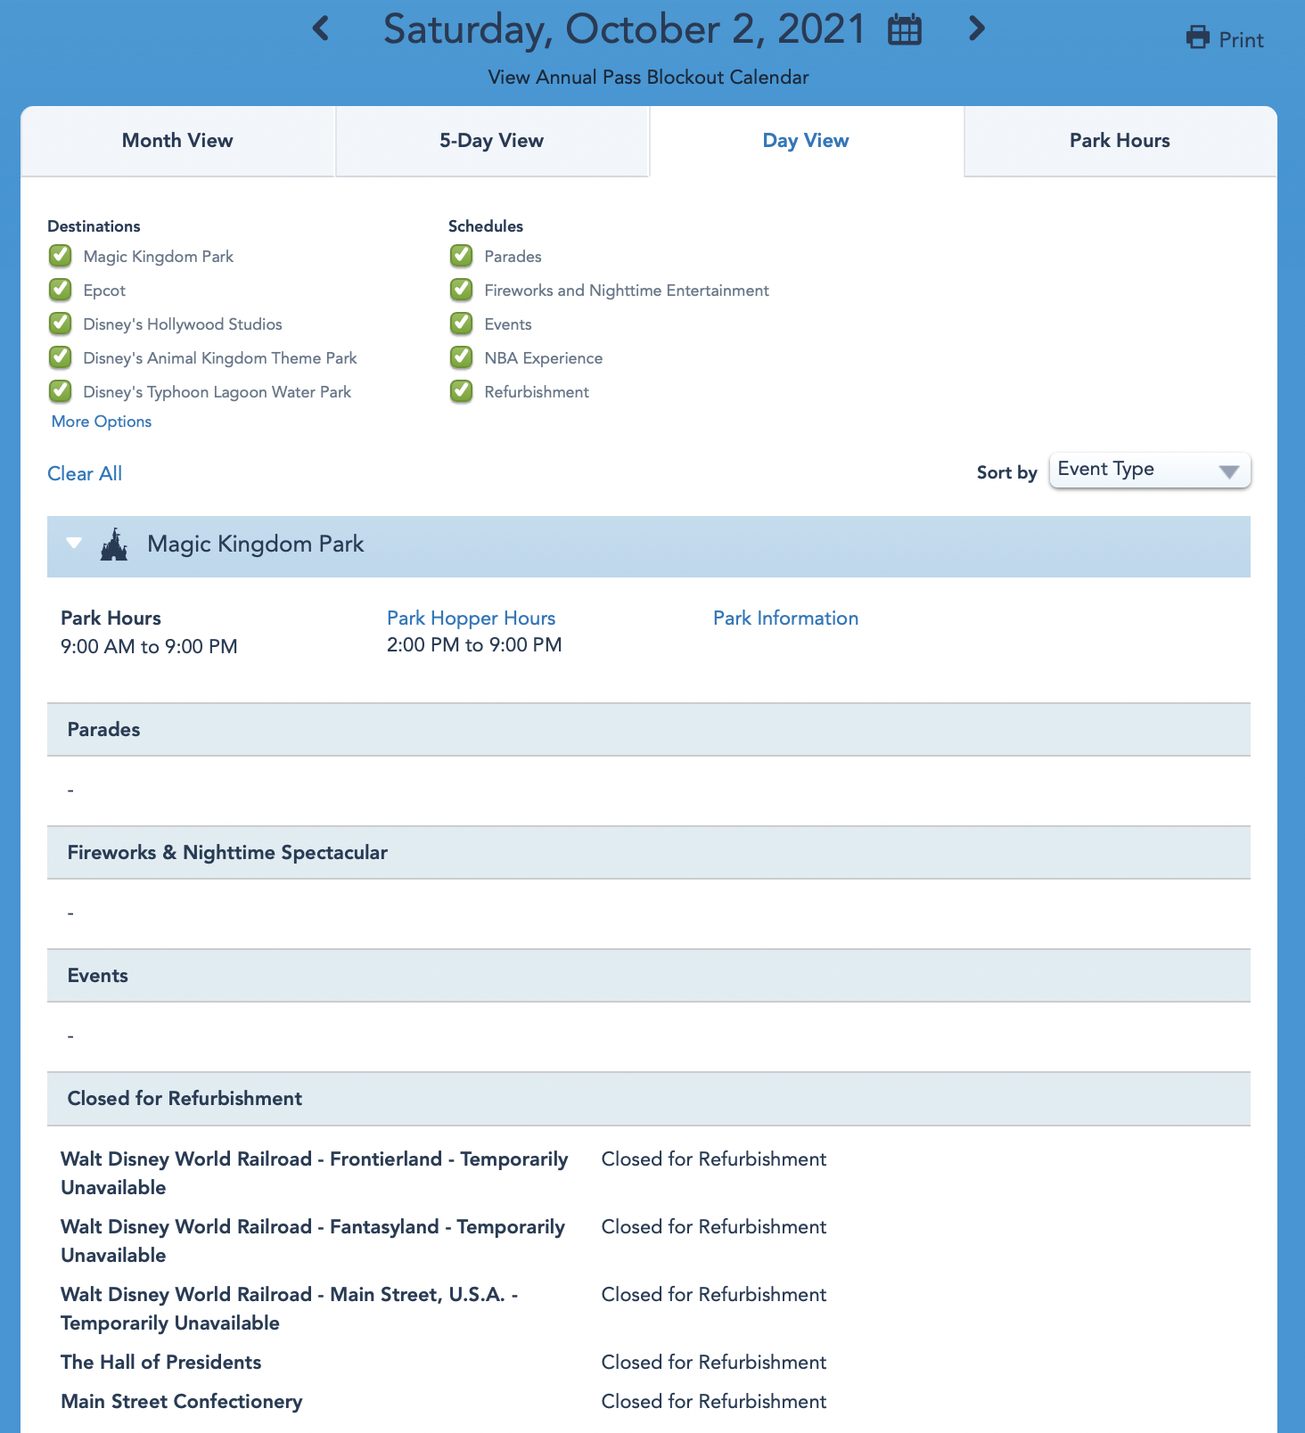Click the 9:00 AM to 9:00 PM park hours
This screenshot has height=1433, width=1305.
pos(149,647)
